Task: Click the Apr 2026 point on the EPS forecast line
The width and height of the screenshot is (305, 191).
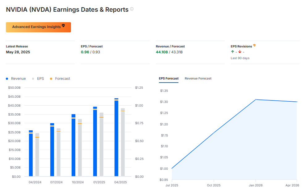Action: click(297, 102)
